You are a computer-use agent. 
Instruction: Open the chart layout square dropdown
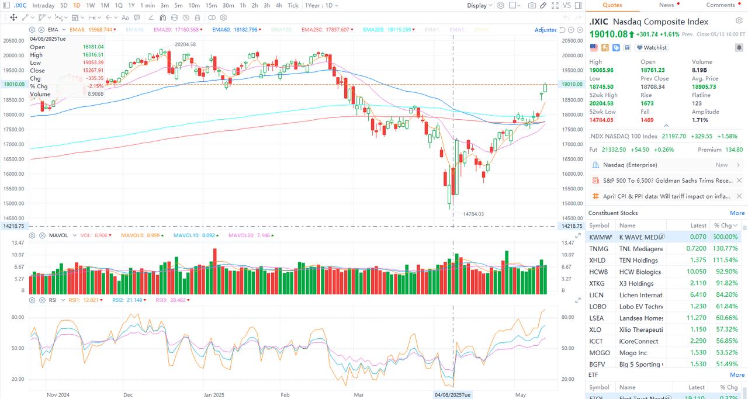[515, 5]
